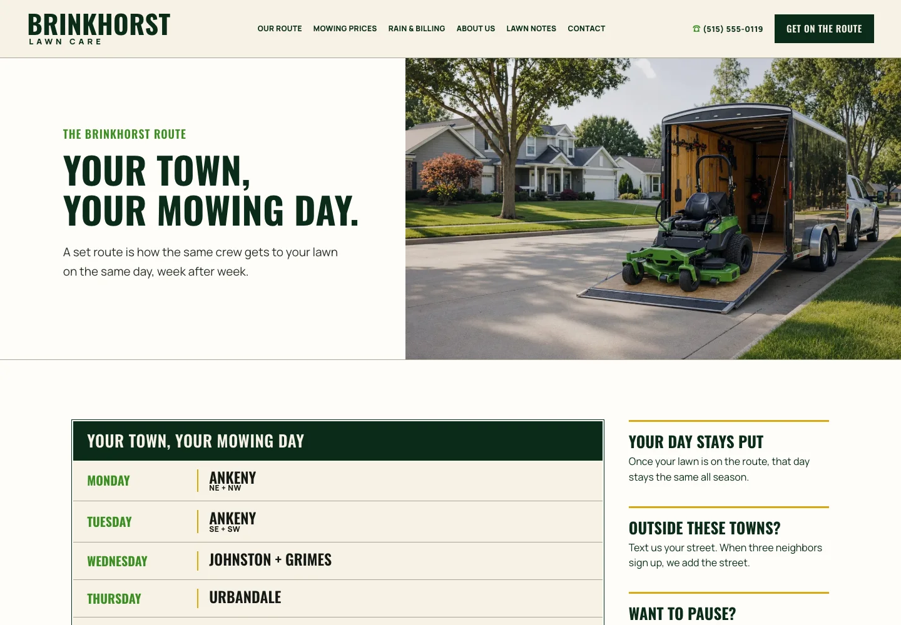Click the mower trailer hero photo
The width and height of the screenshot is (901, 625).
point(653,209)
